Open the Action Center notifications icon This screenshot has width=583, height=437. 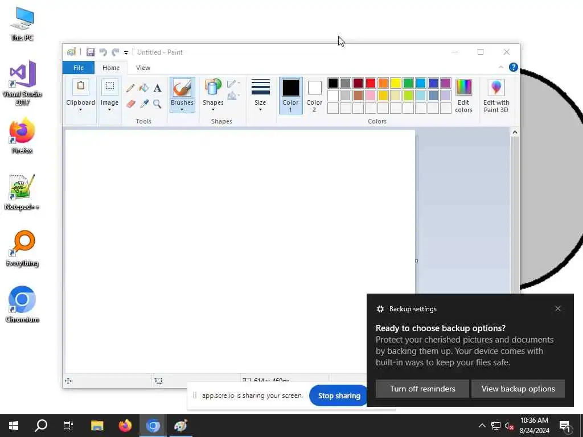(565, 426)
